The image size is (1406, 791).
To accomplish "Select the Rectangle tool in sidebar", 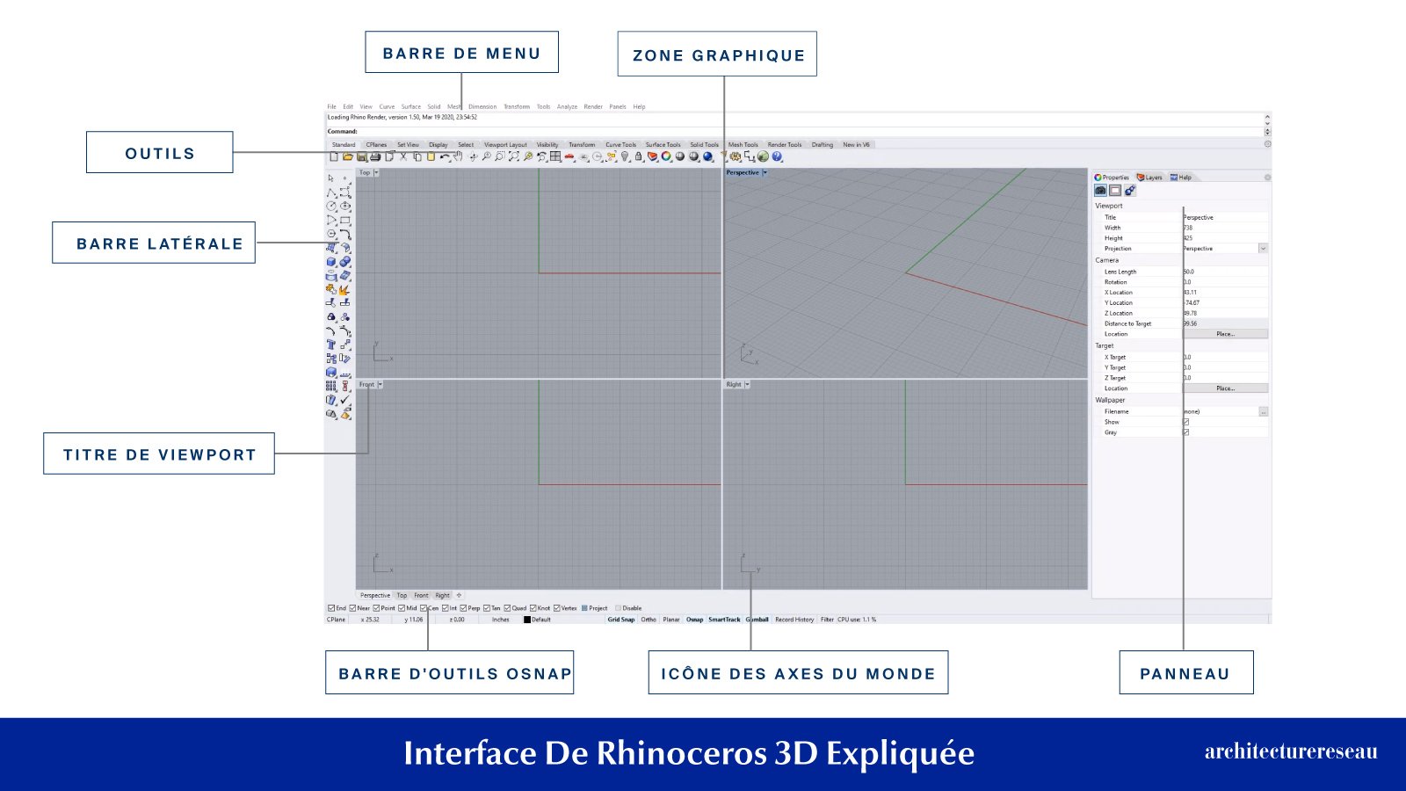I will click(x=344, y=220).
